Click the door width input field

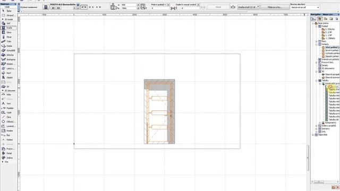(x=129, y=5)
